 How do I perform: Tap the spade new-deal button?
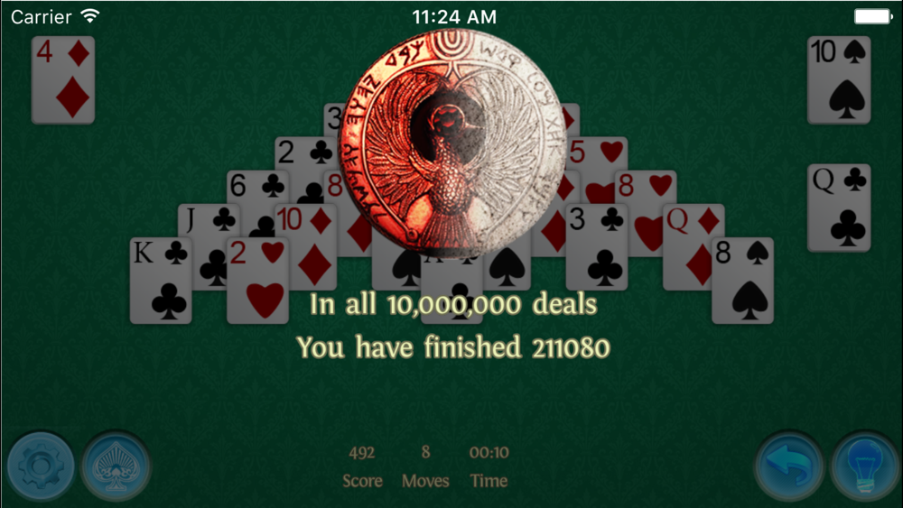pos(116,466)
